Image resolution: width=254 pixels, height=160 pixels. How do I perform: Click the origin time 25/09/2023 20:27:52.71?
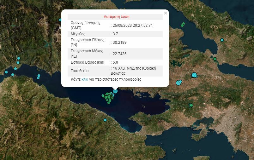pyautogui.click(x=133, y=25)
